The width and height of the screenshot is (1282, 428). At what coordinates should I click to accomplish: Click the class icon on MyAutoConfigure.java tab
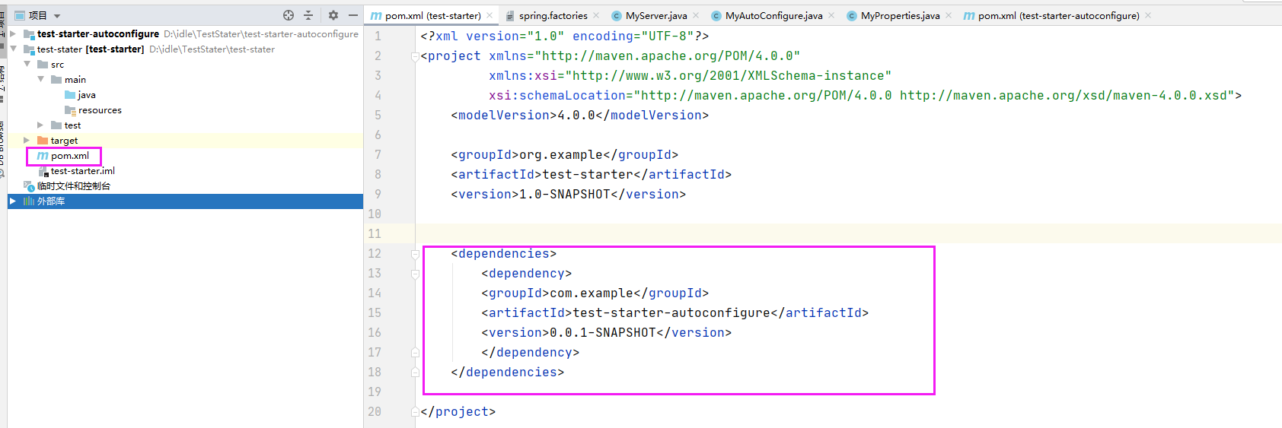pos(716,16)
